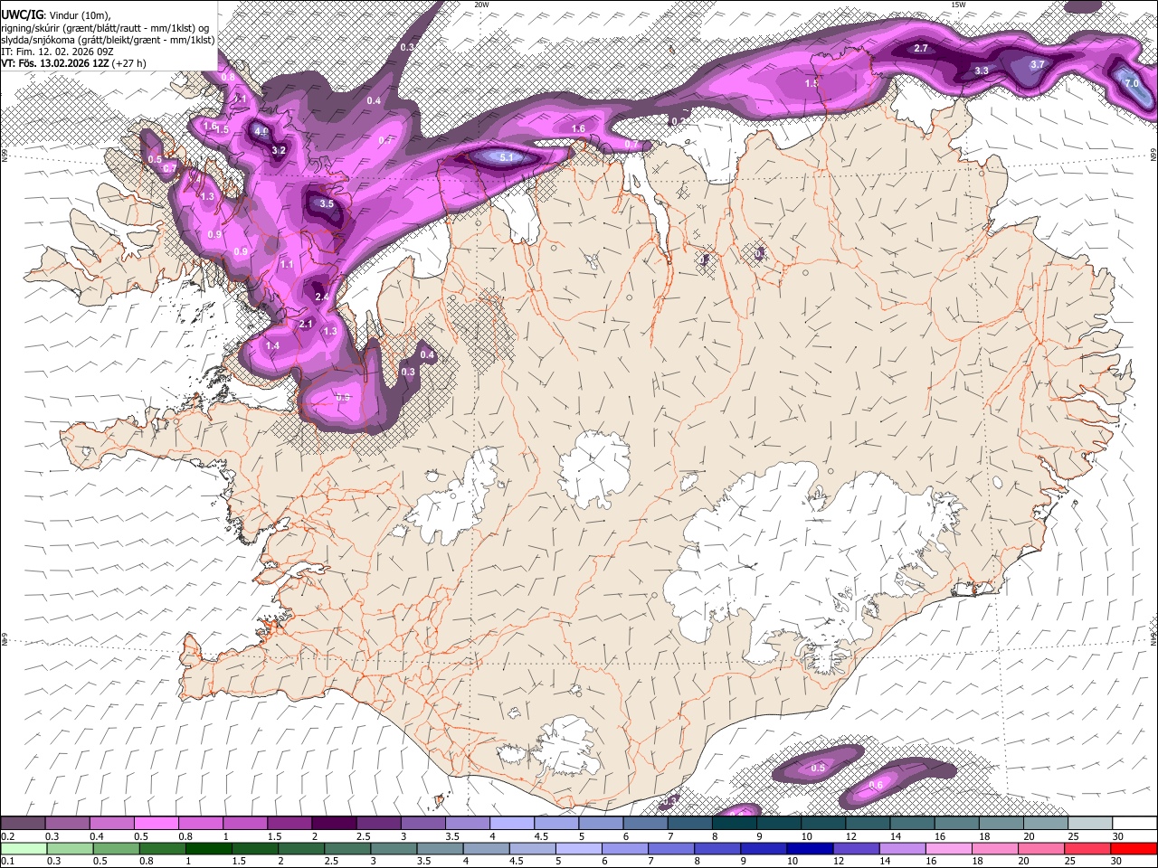This screenshot has height=868, width=1158.
Task: Click the violet 12–14 swatch in lower legend
Action: 857,848
